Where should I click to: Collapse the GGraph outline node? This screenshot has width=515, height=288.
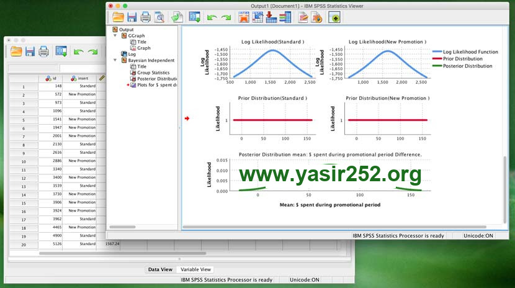pyautogui.click(x=115, y=35)
